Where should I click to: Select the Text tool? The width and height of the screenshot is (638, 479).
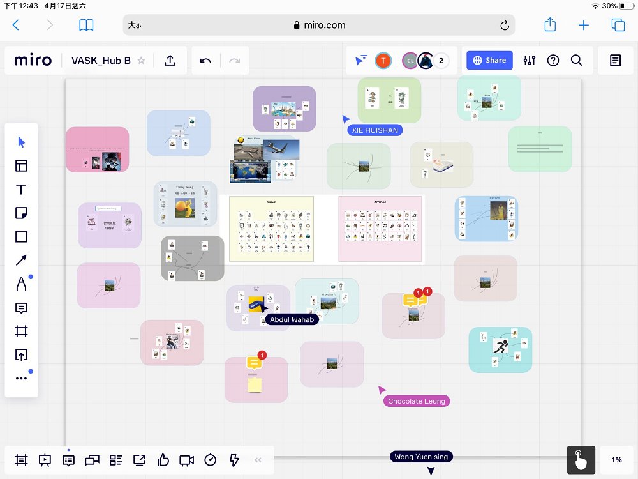pyautogui.click(x=21, y=190)
